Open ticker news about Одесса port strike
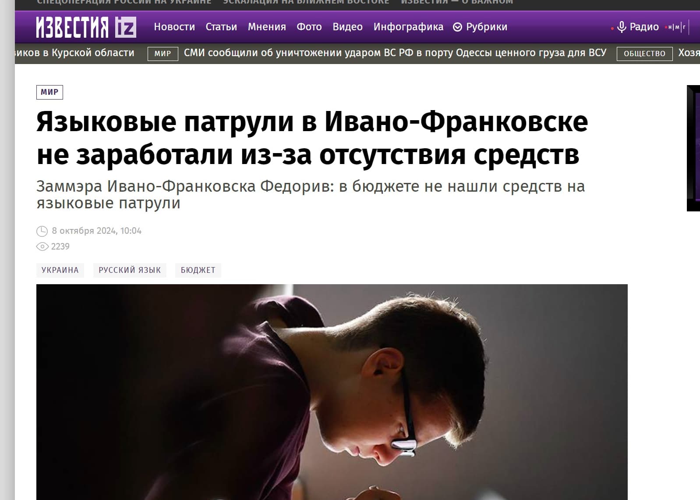 coord(395,53)
